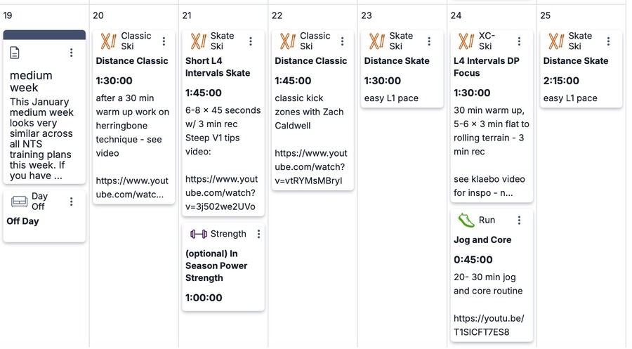Open the youtu.be link in Jog and Core

488,324
